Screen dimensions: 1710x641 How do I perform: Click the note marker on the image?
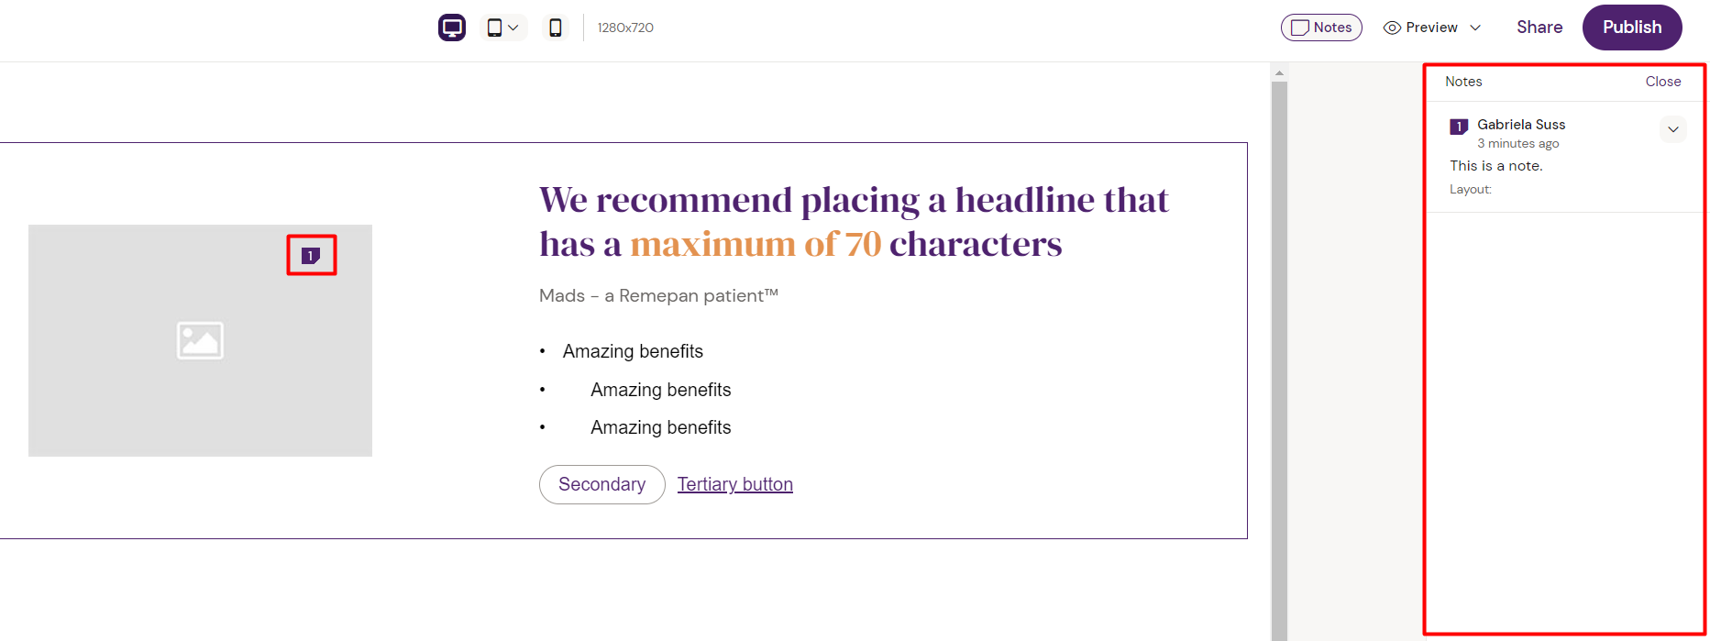[311, 256]
